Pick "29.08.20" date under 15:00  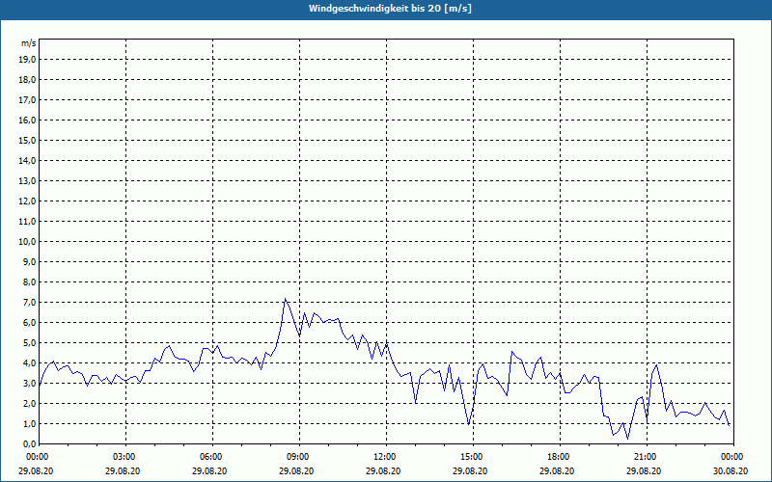pyautogui.click(x=470, y=470)
